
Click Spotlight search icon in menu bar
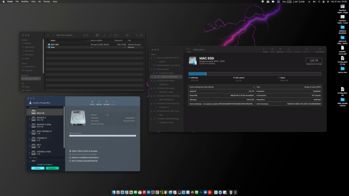[319, 2]
